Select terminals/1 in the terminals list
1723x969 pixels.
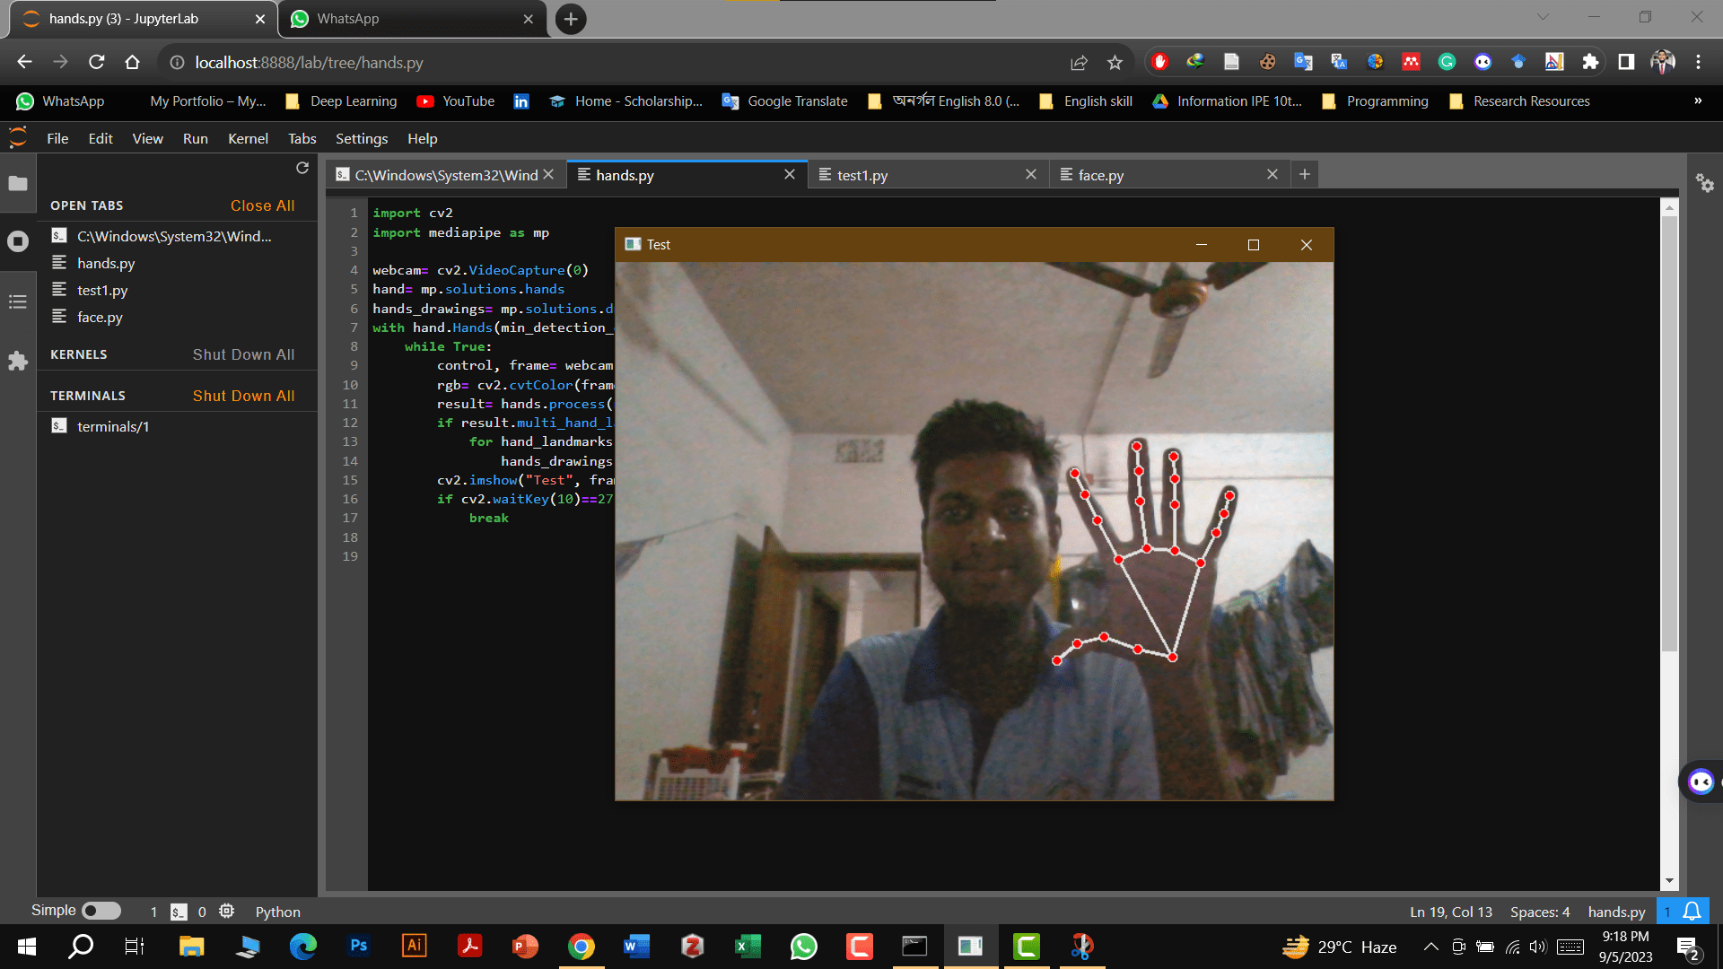click(x=113, y=426)
